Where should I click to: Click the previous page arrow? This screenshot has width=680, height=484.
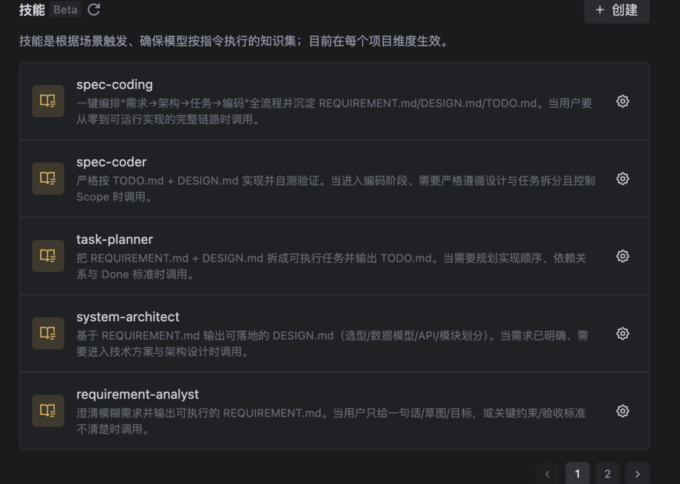click(x=547, y=473)
